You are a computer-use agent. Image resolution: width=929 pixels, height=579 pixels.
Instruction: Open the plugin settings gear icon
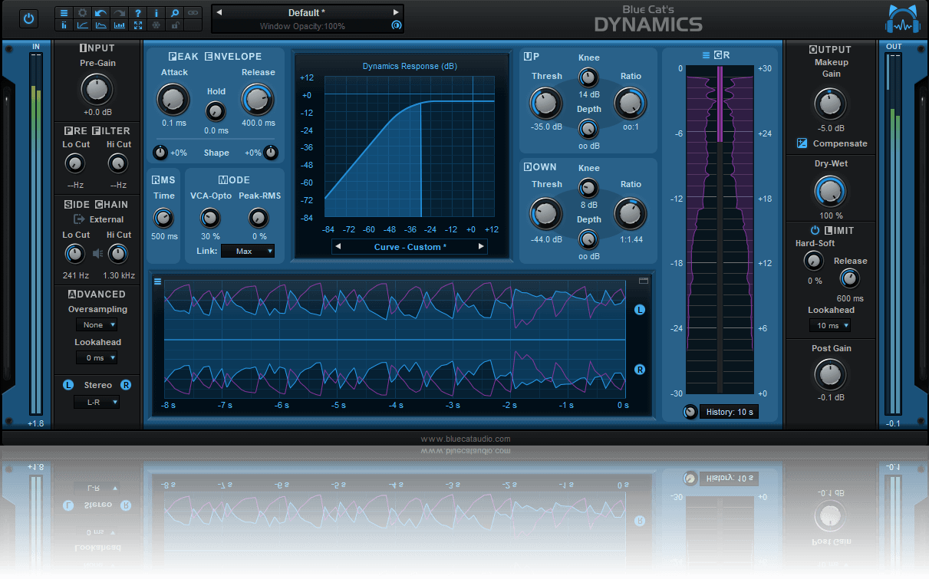click(x=82, y=12)
